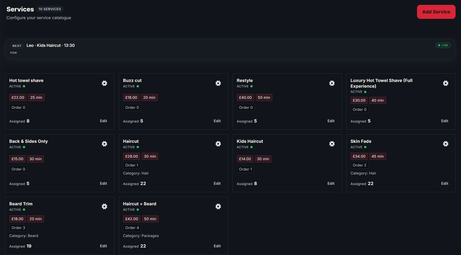
Task: Click the 'Kids Haircut' card title
Action: [250, 141]
